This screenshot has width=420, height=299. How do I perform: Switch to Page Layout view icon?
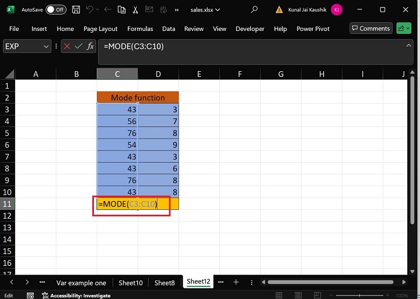[x=298, y=296]
